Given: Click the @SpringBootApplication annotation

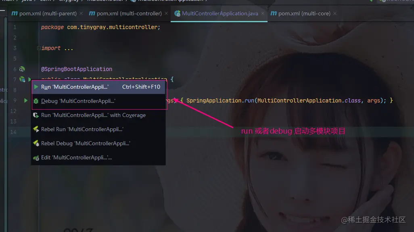Looking at the screenshot, I should [77, 69].
